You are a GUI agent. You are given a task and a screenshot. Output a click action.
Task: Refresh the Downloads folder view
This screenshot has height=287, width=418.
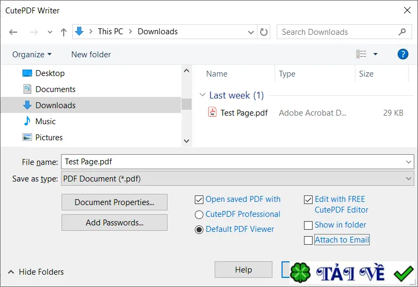click(264, 32)
